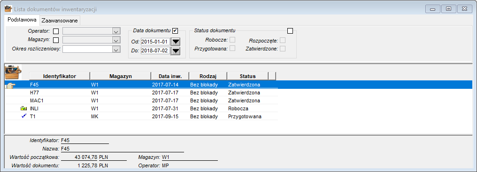Sort by the Identyfikator column header
This screenshot has width=477, height=172.
(x=60, y=76)
